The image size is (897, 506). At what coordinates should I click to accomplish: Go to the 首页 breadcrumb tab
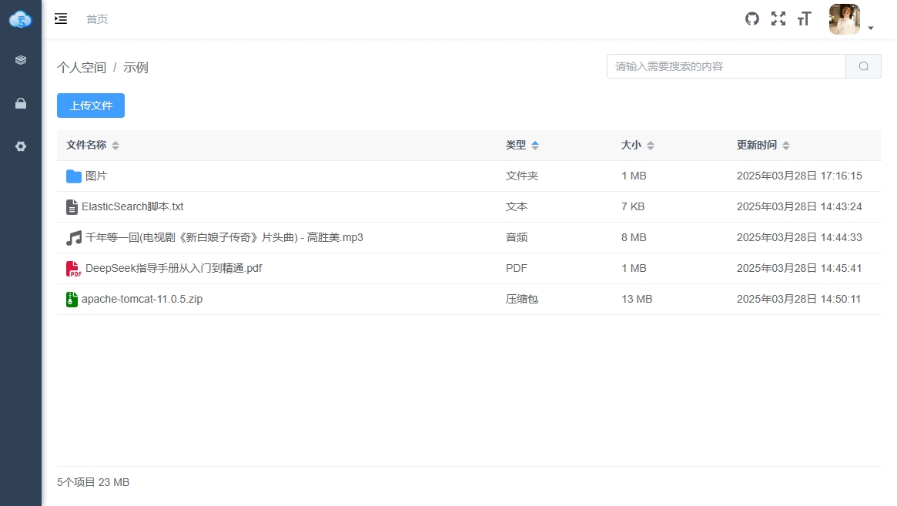[x=97, y=19]
